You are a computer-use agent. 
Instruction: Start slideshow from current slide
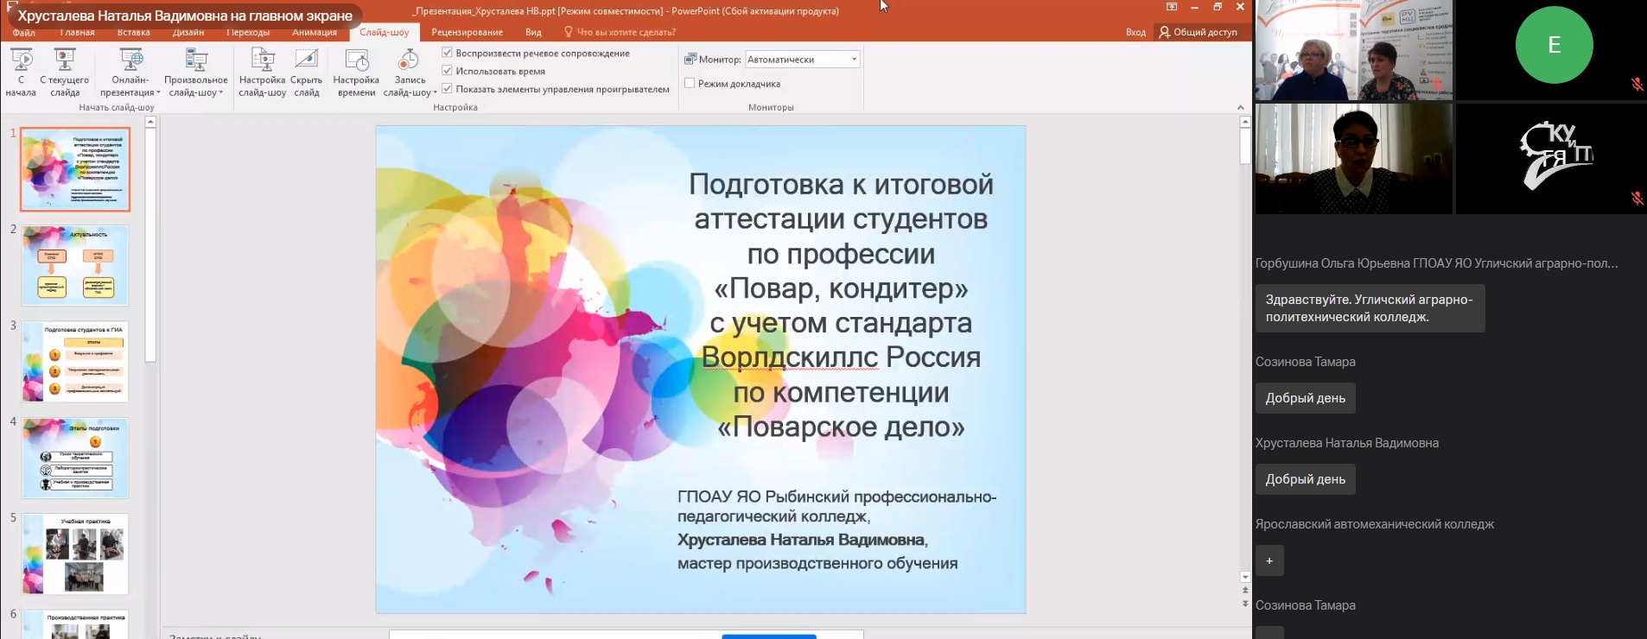(x=64, y=72)
